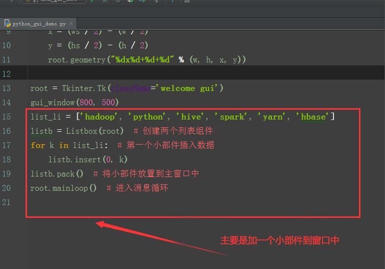Click the 'hbase' string in the list
This screenshot has height=269, width=385.
pyautogui.click(x=313, y=117)
